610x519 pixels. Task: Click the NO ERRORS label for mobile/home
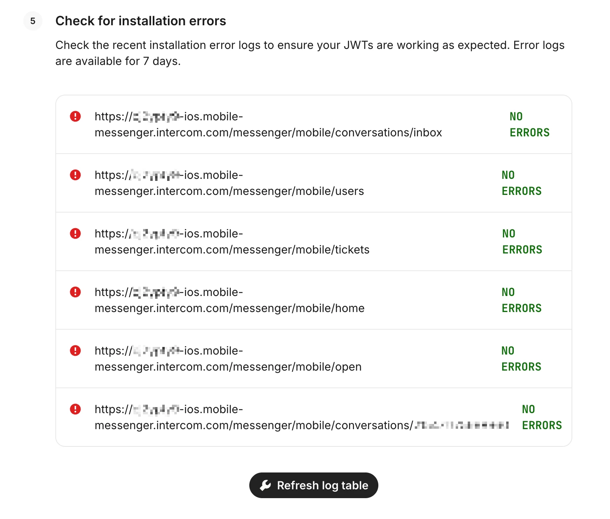pyautogui.click(x=521, y=300)
